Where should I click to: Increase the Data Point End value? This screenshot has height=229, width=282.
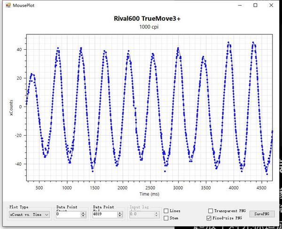[x=120, y=213]
